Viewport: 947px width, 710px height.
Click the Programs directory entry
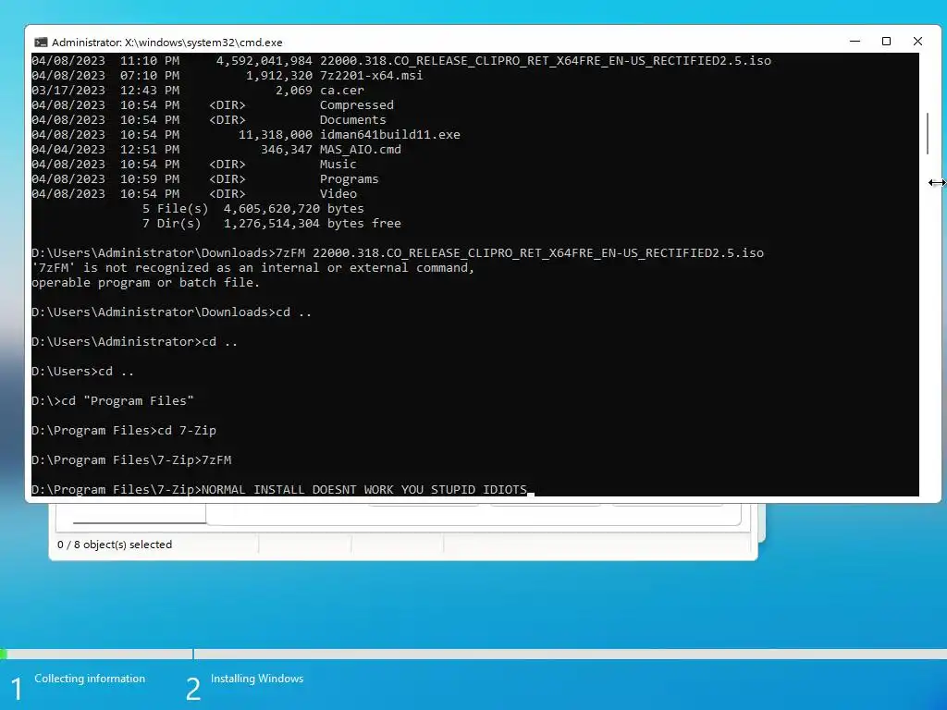tap(349, 178)
